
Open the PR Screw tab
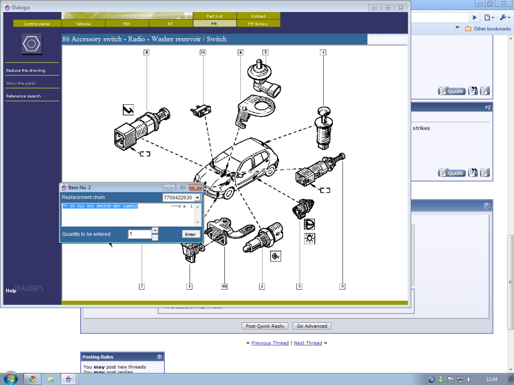point(258,24)
